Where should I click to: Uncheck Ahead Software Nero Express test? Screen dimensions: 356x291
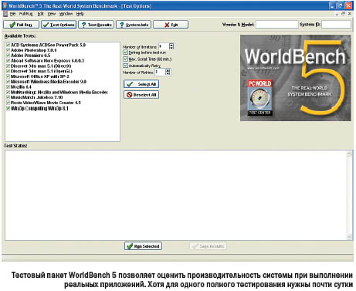tap(8, 61)
